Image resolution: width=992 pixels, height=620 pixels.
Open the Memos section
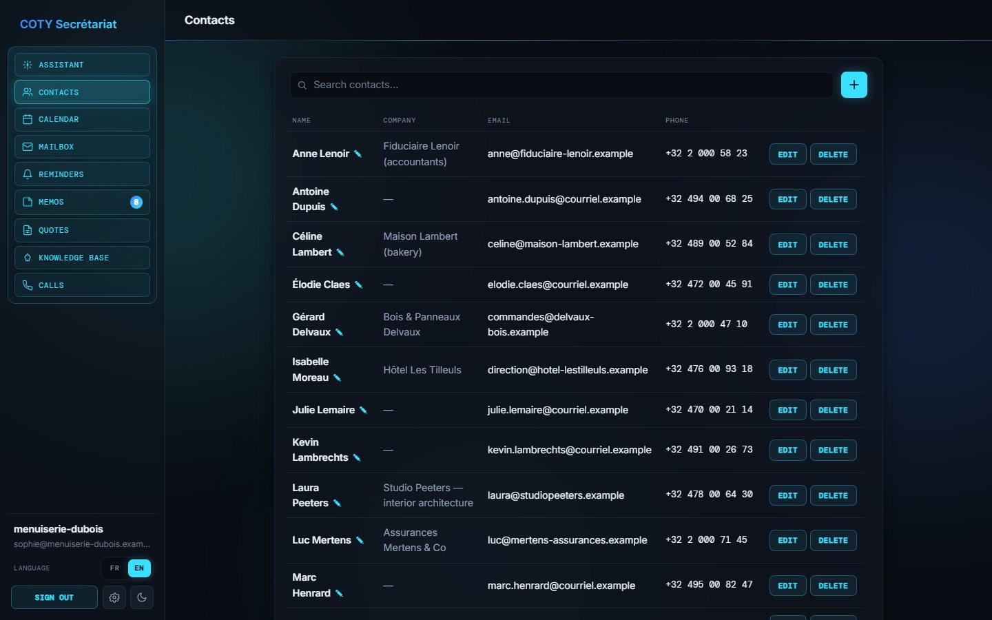pyautogui.click(x=82, y=202)
